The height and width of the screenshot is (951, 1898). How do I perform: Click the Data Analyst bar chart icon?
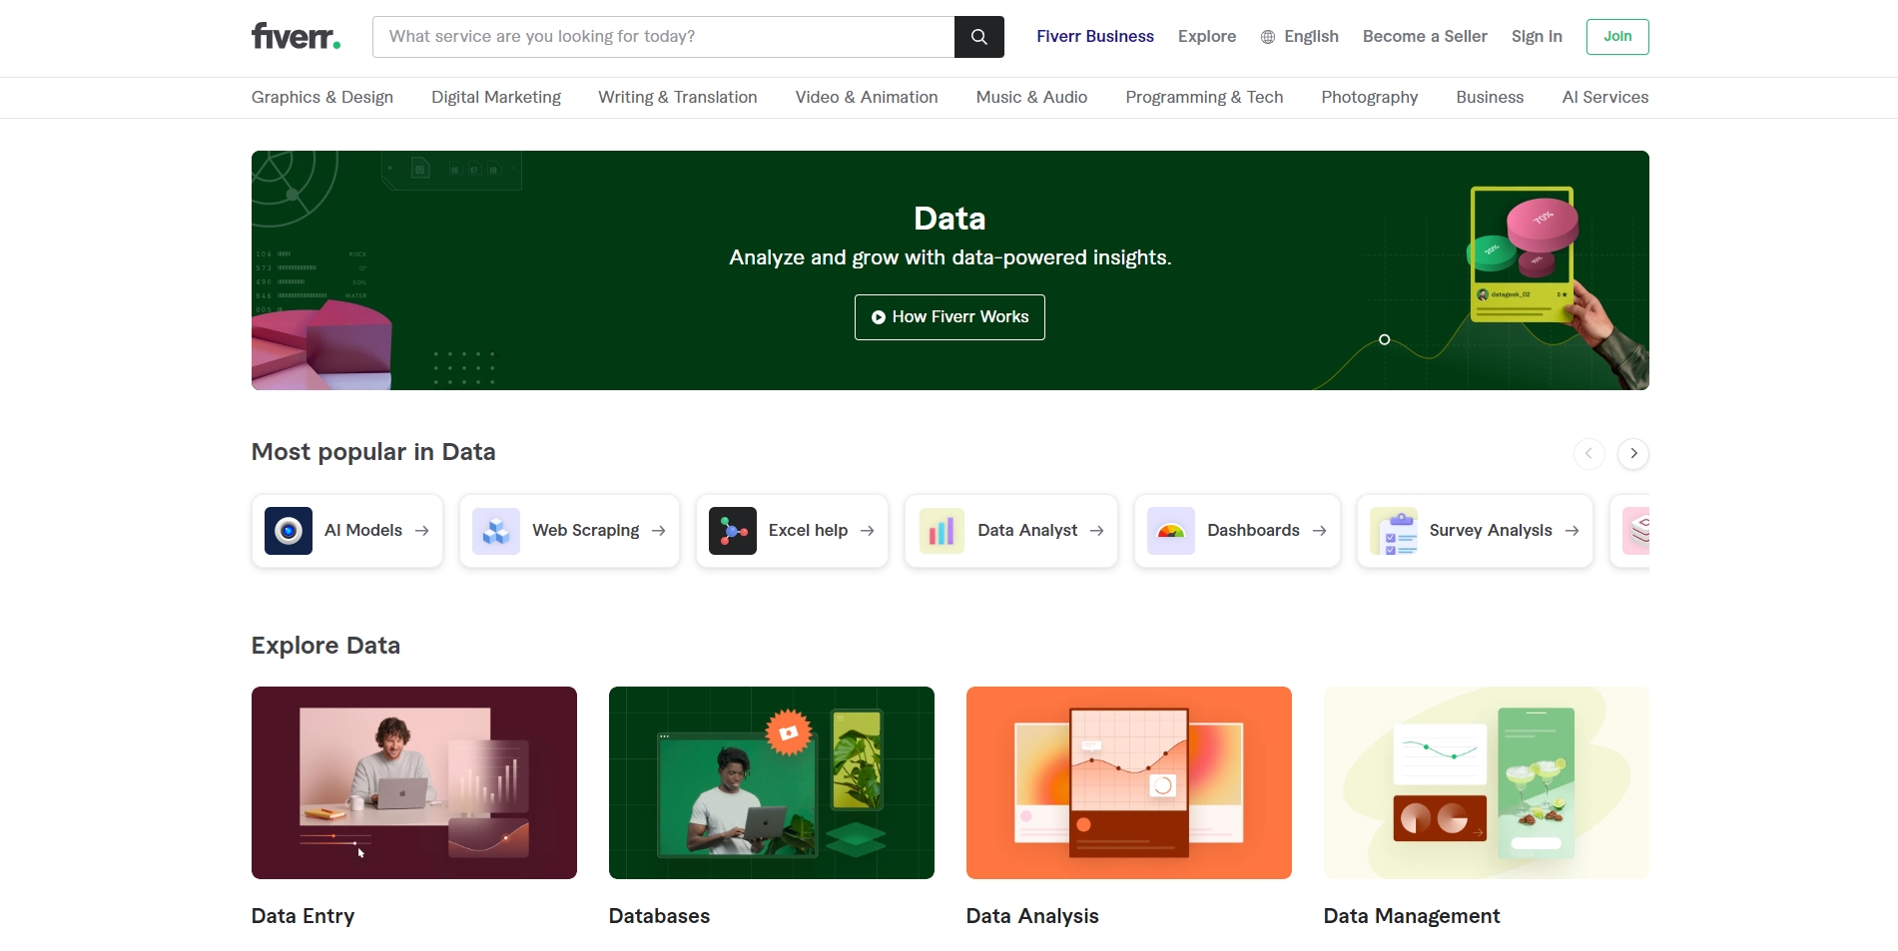[x=942, y=531]
